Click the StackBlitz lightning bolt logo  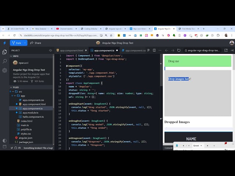point(4,43)
